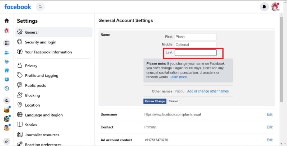Open Watch video icon in left rail
This screenshot has height=146, width=287.
click(x=7, y=79)
